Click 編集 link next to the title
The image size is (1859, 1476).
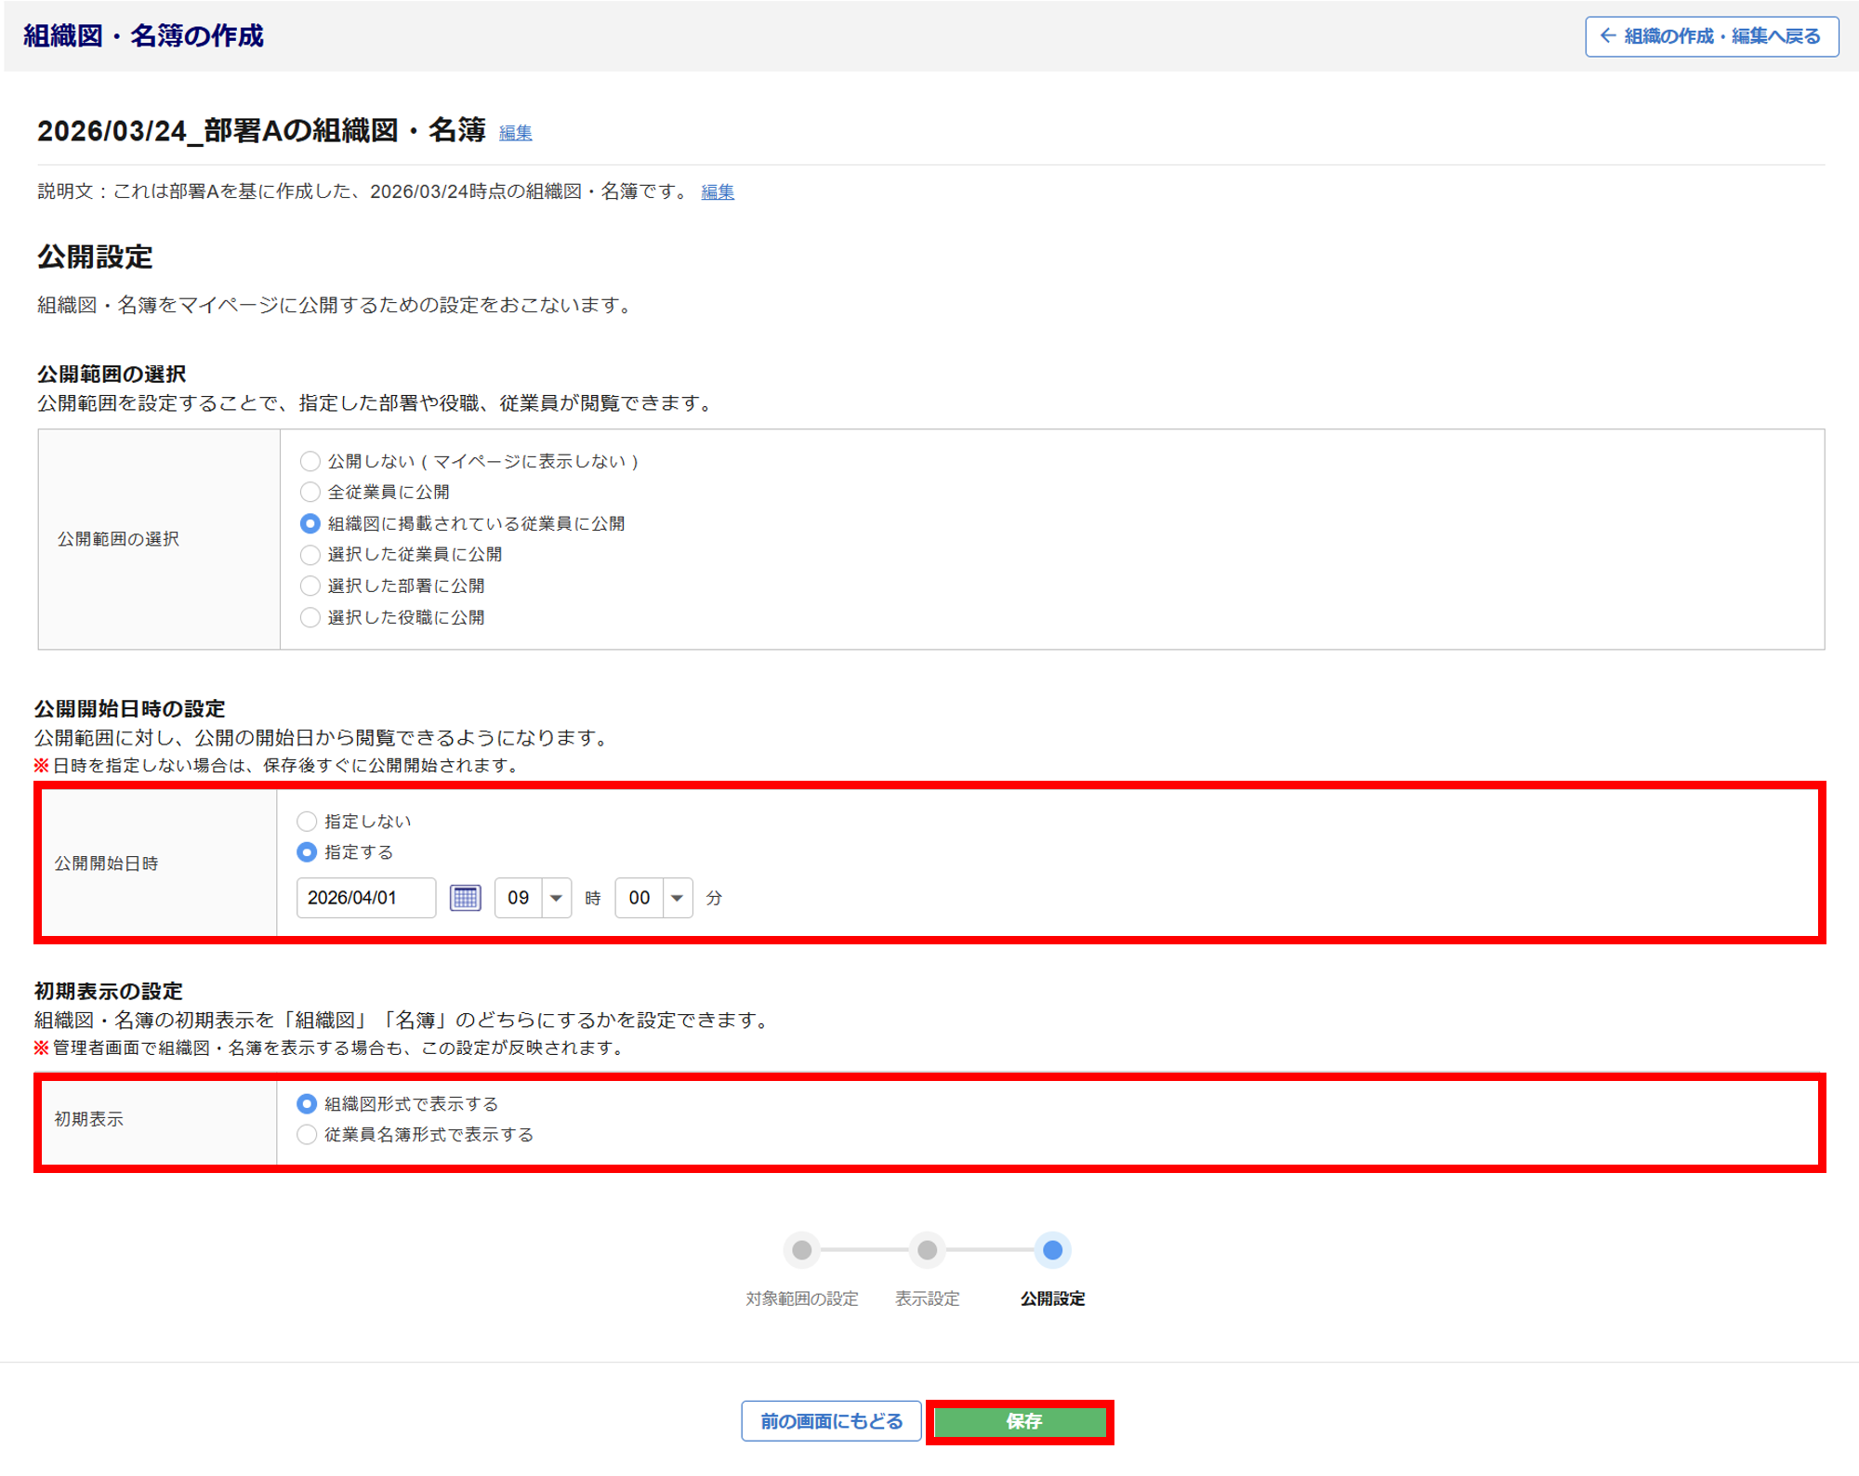click(515, 133)
